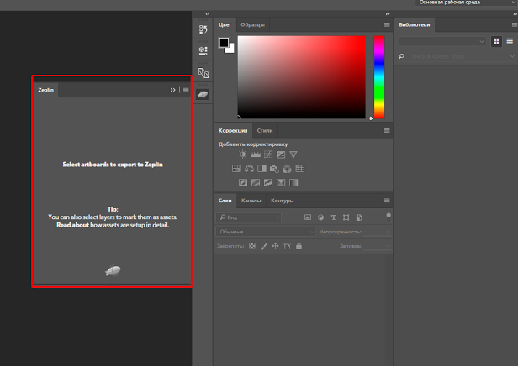The width and height of the screenshot is (518, 366).
Task: Add a Curves adjustment
Action: coord(268,154)
